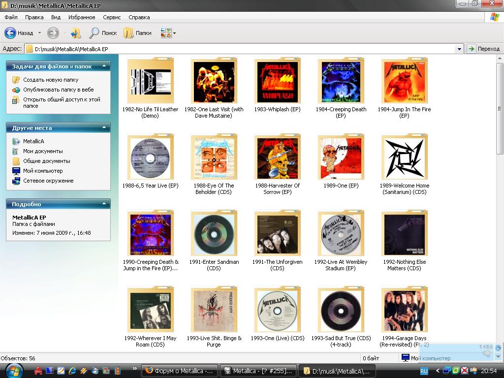Viewport: 504px width, 378px height.
Task: Open the address bar dropdown list
Action: [459, 49]
